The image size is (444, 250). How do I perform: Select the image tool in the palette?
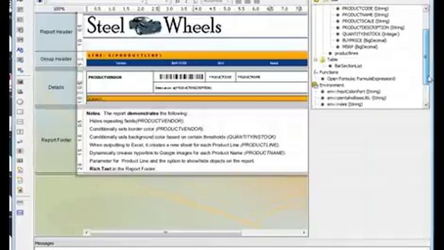pos(20,92)
